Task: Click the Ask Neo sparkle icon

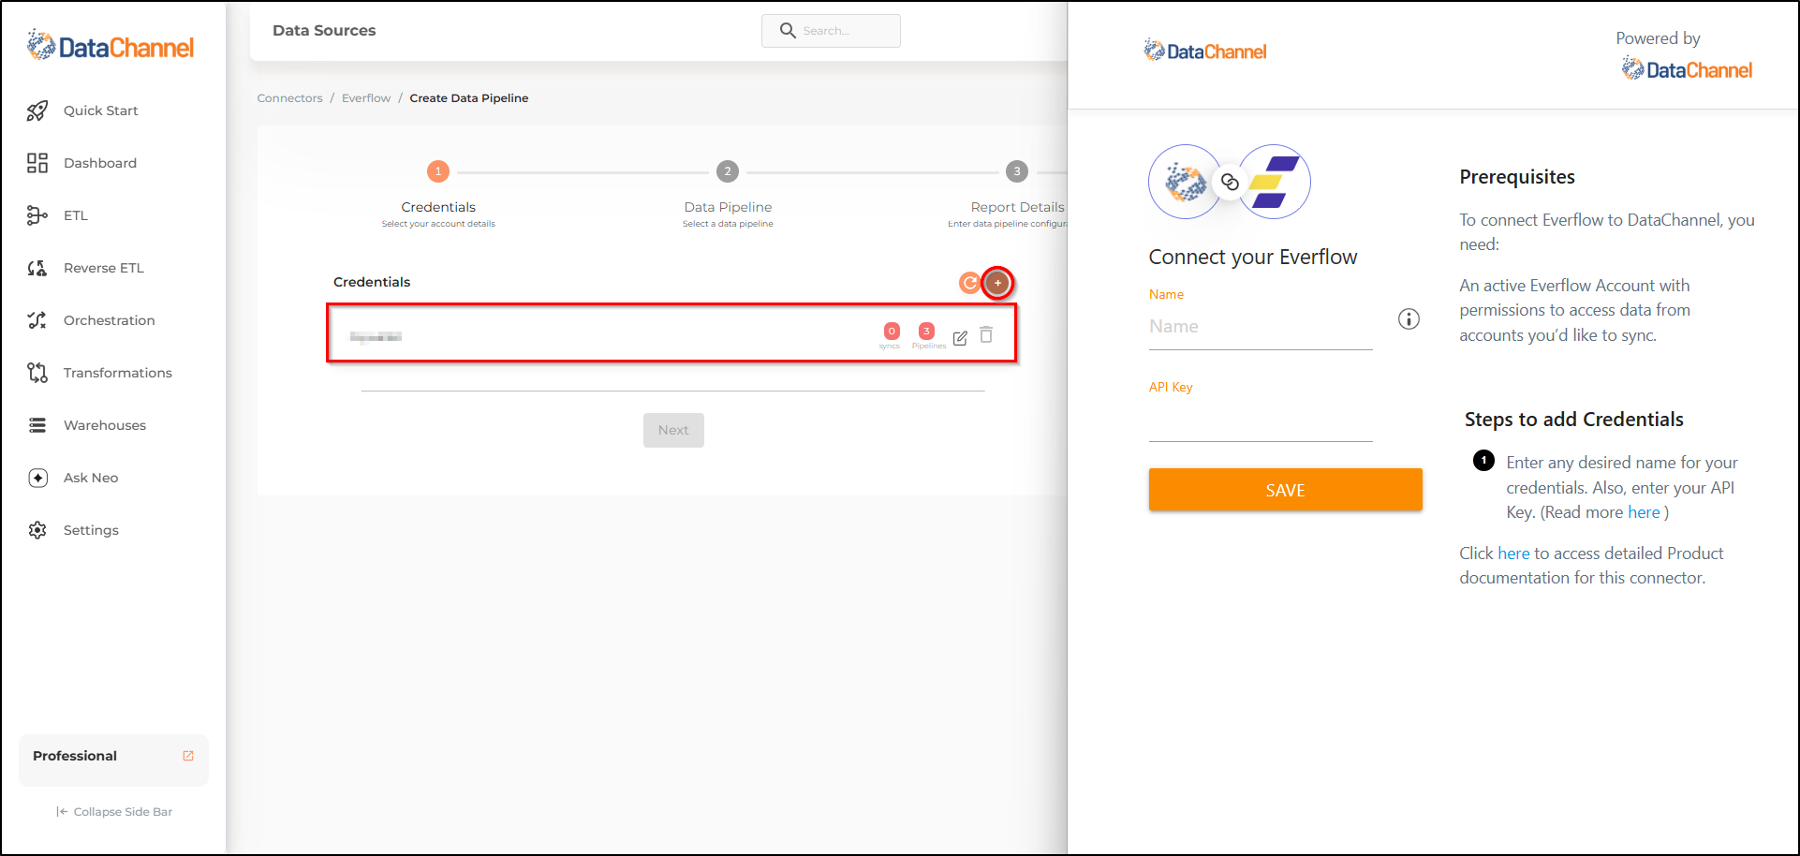Action: [x=37, y=478]
